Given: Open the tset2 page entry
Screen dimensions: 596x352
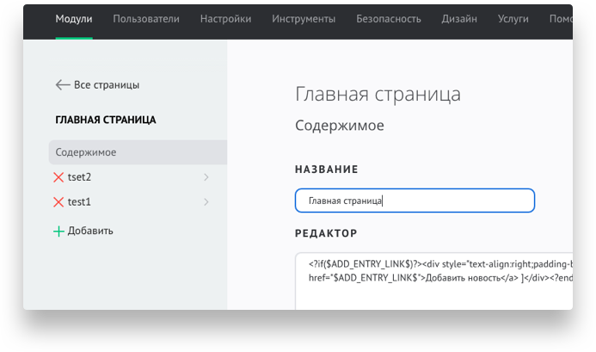Looking at the screenshot, I should [x=79, y=177].
